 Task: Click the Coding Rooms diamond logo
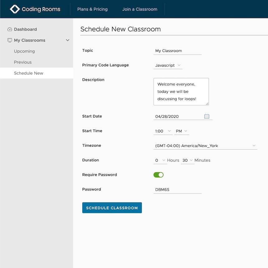click(15, 9)
